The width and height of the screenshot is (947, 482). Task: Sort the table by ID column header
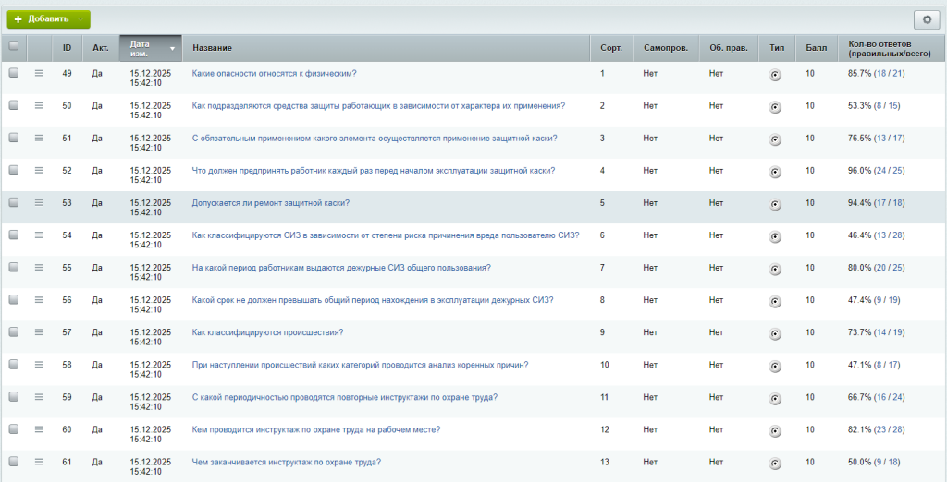[67, 48]
